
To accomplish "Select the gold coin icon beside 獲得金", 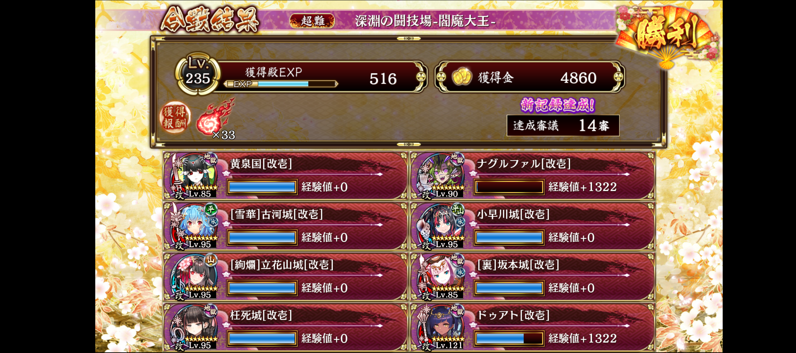I will coord(461,77).
